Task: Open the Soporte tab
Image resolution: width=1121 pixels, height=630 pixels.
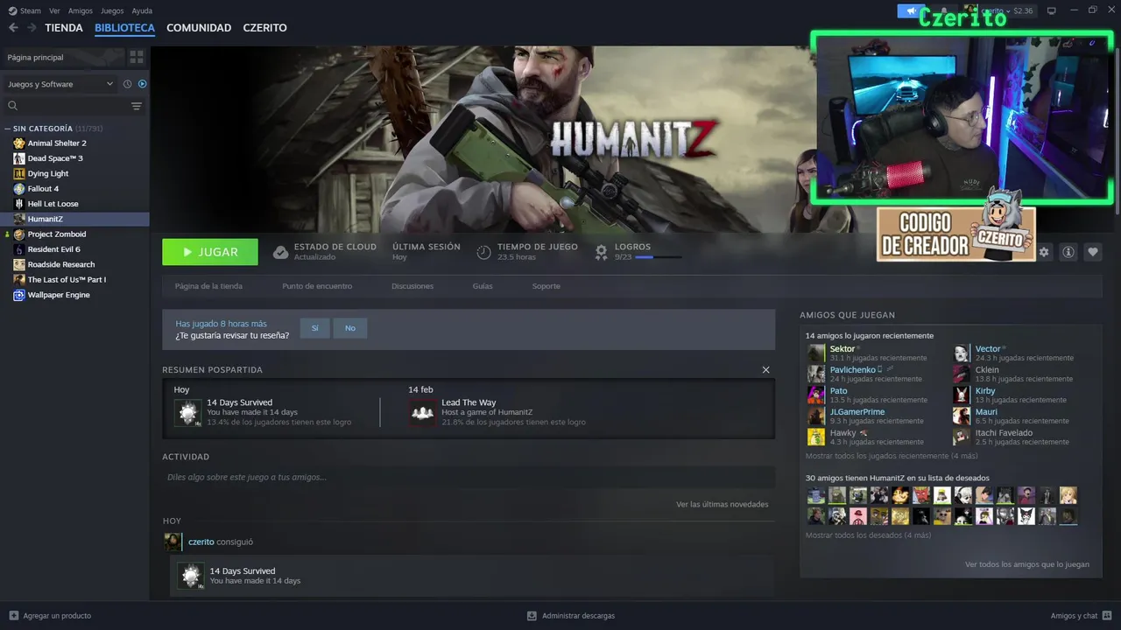Action: point(546,286)
